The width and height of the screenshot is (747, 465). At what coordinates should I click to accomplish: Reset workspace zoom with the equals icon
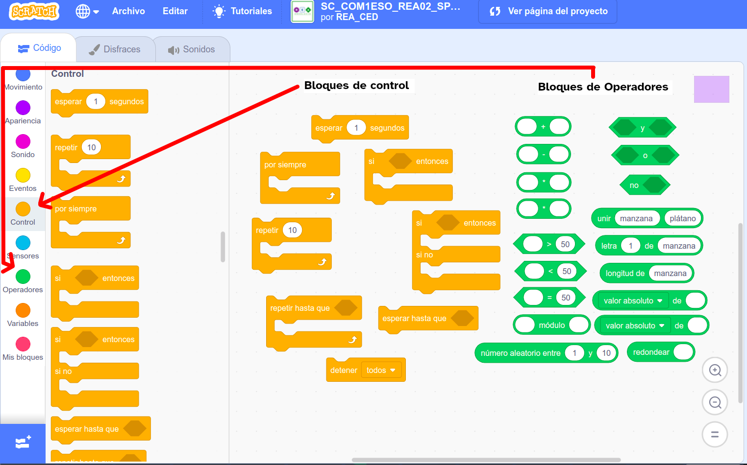point(715,434)
